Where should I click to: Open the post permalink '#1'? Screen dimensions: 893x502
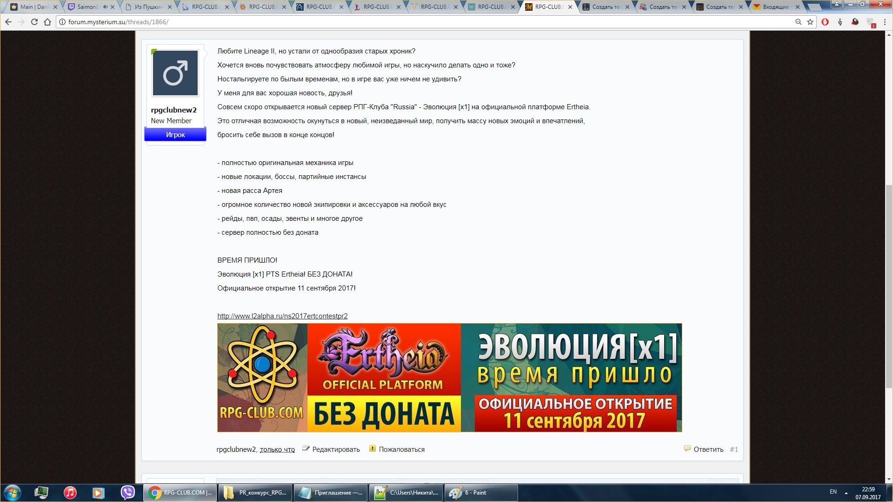click(733, 449)
